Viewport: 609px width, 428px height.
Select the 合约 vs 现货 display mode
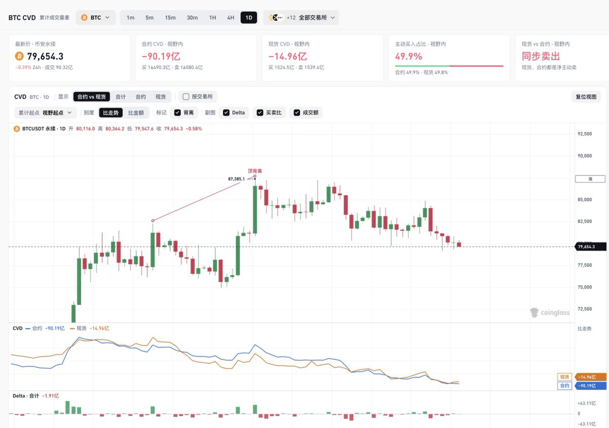[x=91, y=97]
